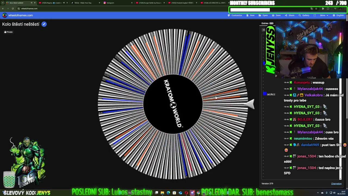Open Microsoft Store from the taskbar
This screenshot has width=348, height=196.
click(x=174, y=193)
